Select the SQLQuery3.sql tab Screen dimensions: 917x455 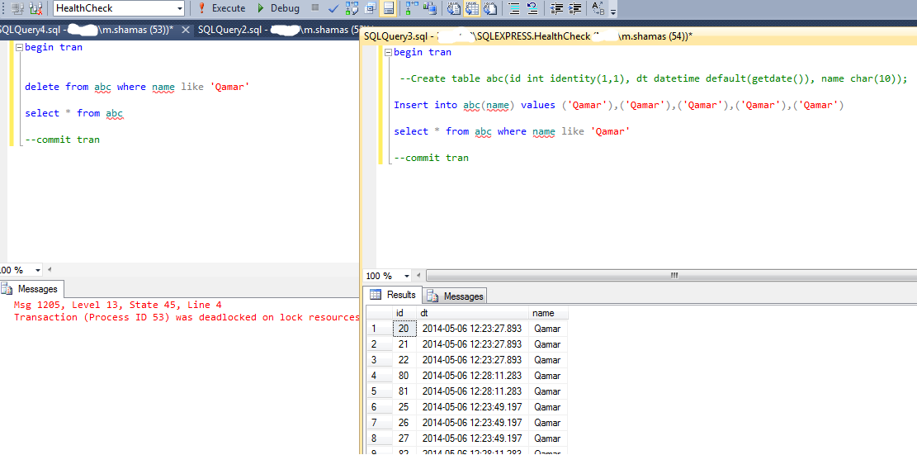click(x=527, y=36)
